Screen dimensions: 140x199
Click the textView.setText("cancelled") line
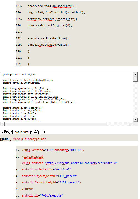pyautogui.click(x=52, y=19)
